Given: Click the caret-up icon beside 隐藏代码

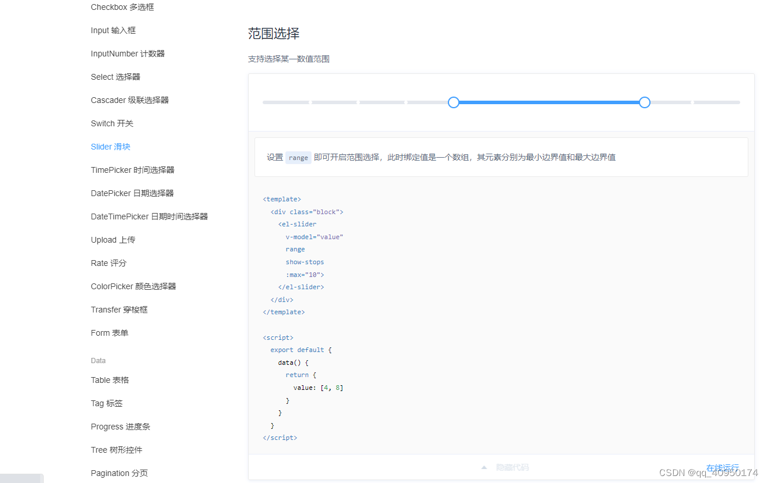Looking at the screenshot, I should coord(484,467).
